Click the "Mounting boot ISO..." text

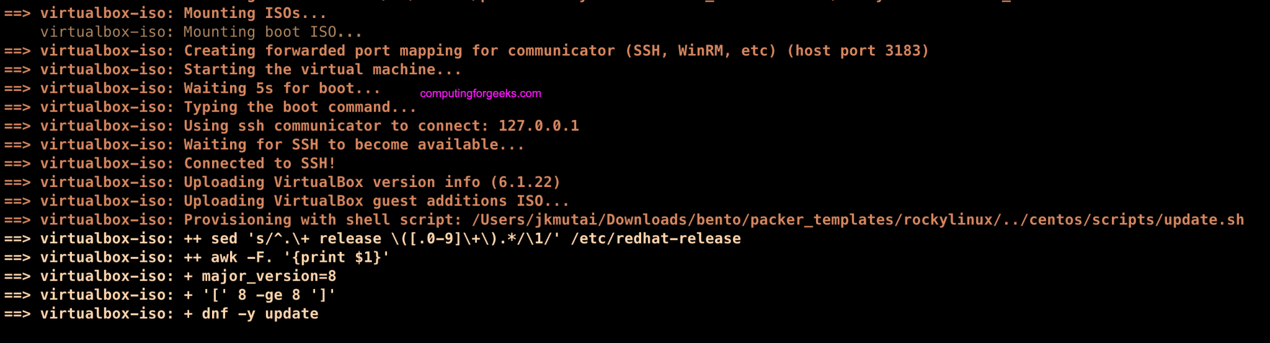273,32
